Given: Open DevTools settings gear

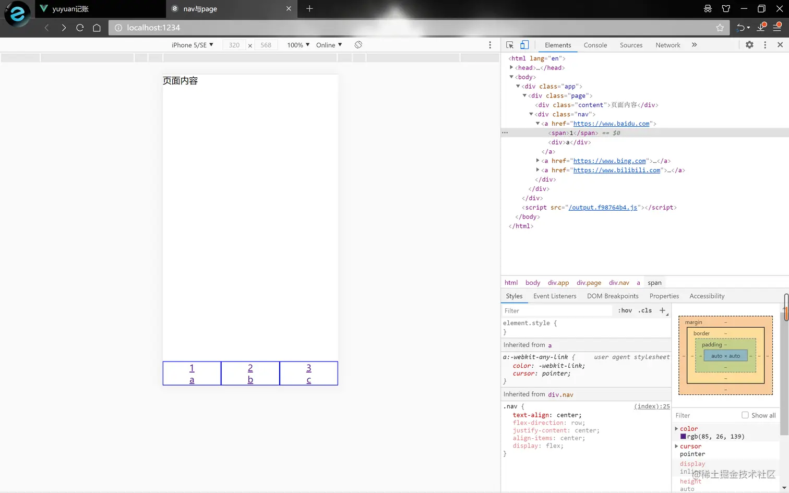Looking at the screenshot, I should click(x=749, y=45).
